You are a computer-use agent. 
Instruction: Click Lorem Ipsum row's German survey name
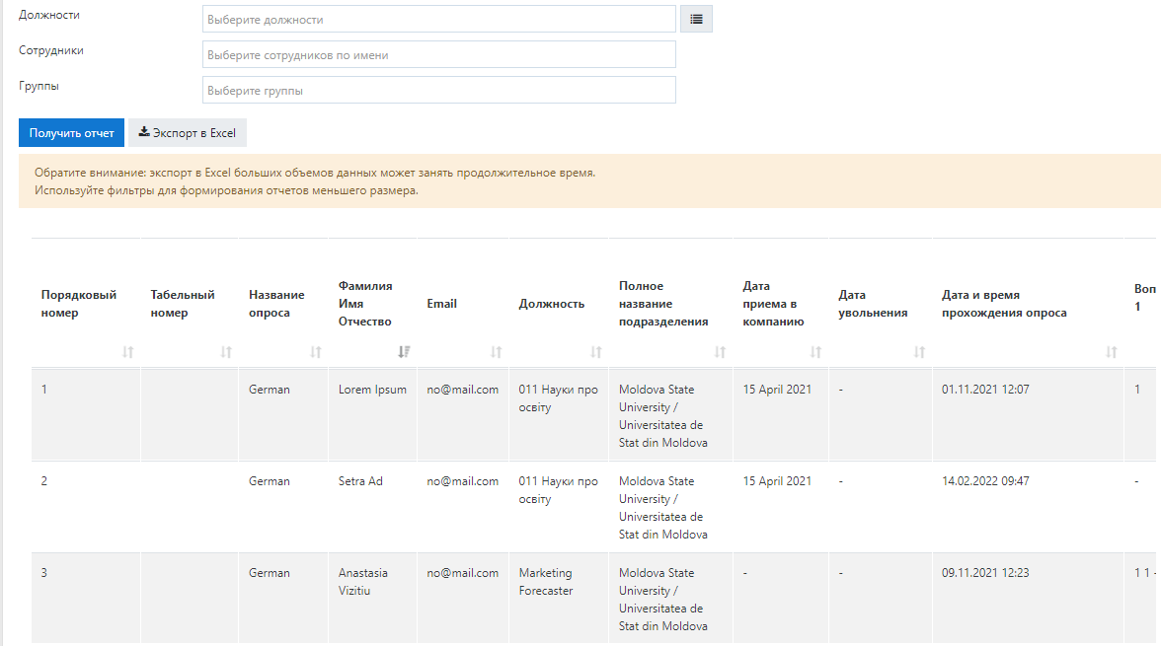(270, 390)
